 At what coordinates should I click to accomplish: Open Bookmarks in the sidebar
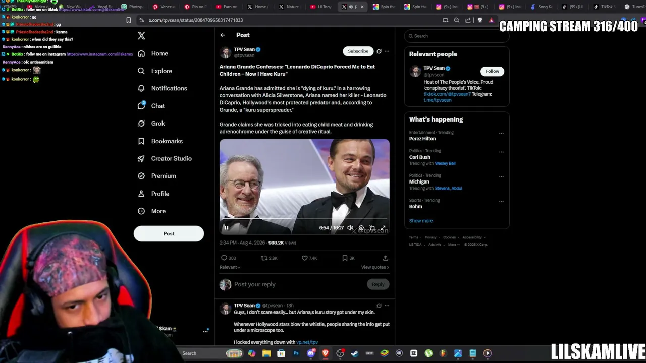(x=160, y=141)
